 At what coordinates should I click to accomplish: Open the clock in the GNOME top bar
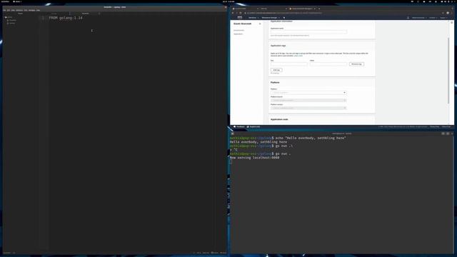click(228, 1)
